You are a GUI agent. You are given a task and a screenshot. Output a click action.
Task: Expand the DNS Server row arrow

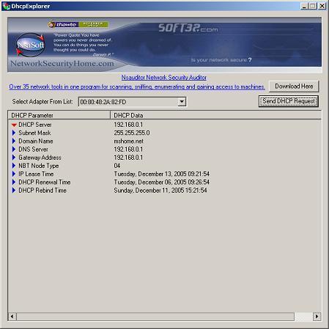click(x=14, y=149)
